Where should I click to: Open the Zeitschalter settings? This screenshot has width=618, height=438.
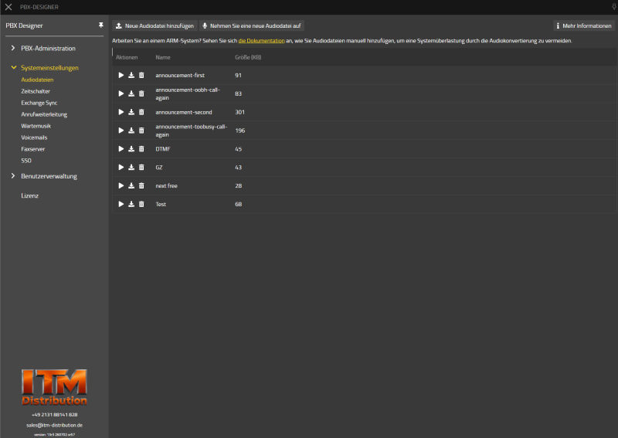36,91
